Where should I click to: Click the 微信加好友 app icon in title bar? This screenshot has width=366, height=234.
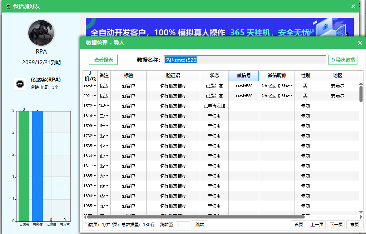8,6
